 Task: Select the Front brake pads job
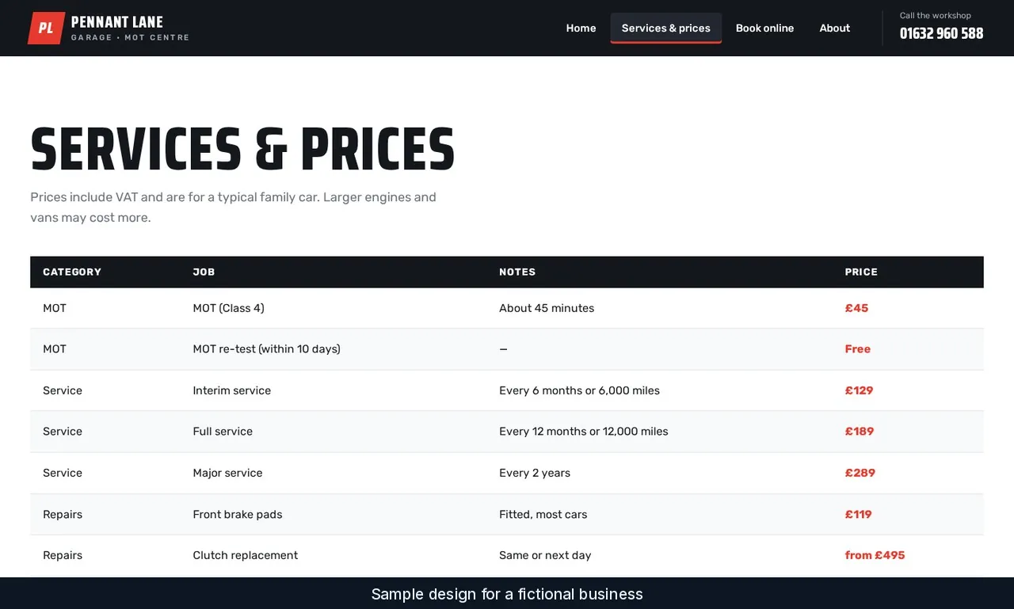coord(238,515)
